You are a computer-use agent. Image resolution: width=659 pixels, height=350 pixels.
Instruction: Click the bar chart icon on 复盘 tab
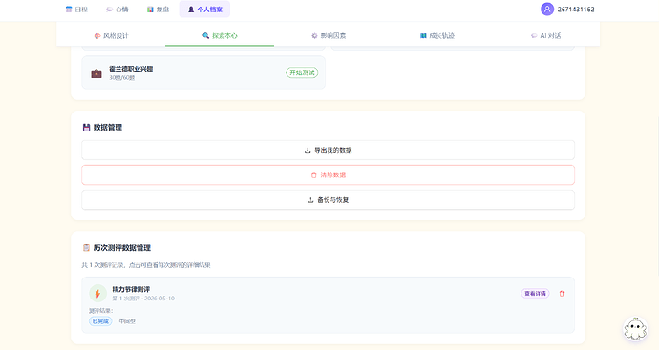[x=150, y=10]
